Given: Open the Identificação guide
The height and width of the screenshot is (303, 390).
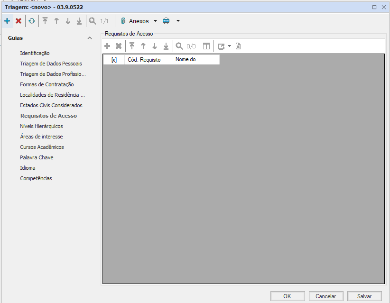Looking at the screenshot, I should (35, 53).
